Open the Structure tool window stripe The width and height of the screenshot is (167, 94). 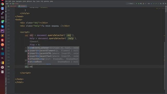click(x=6, y=81)
